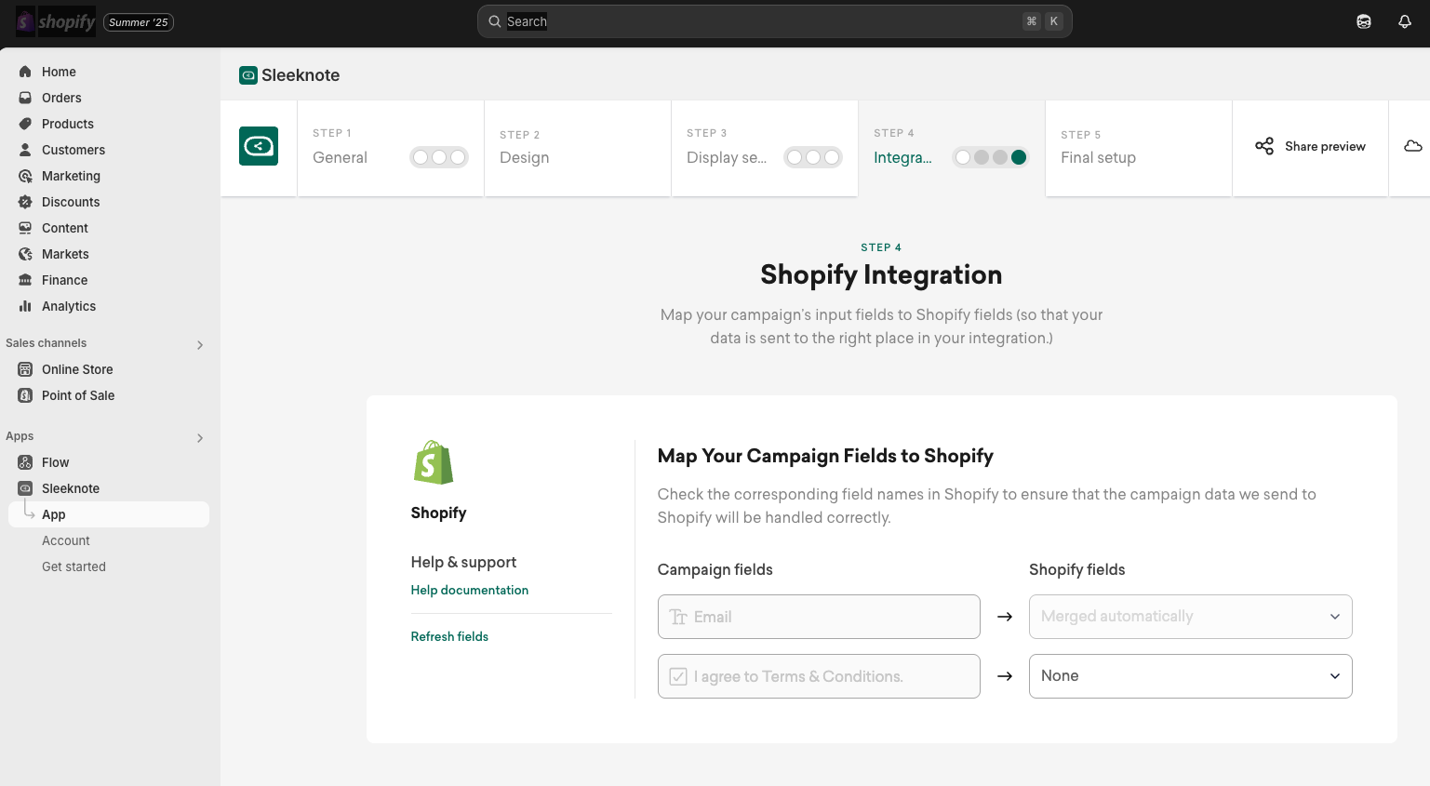Open Get started submenu item
The height and width of the screenshot is (786, 1430).
(x=74, y=566)
